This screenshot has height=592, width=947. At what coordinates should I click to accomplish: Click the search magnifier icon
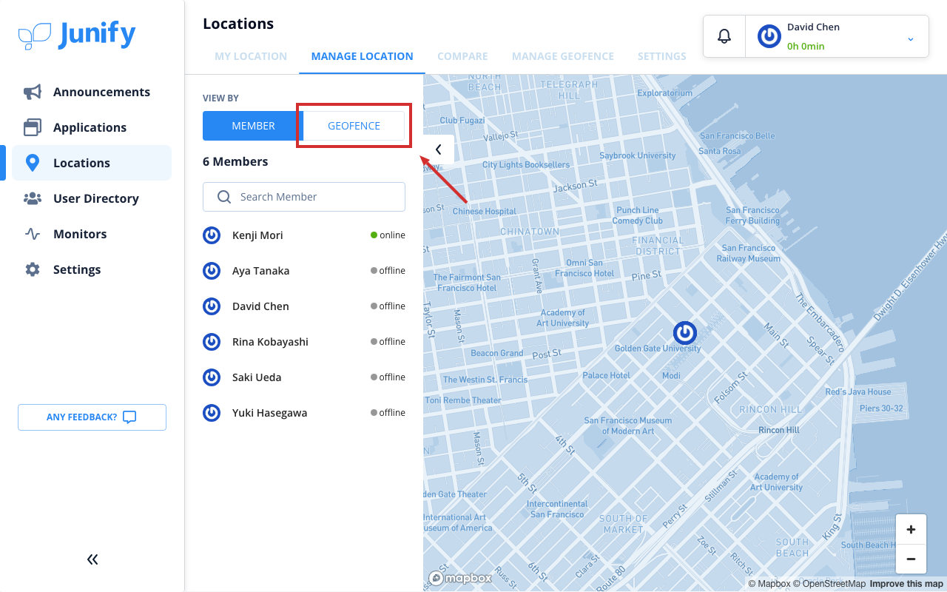(x=224, y=197)
